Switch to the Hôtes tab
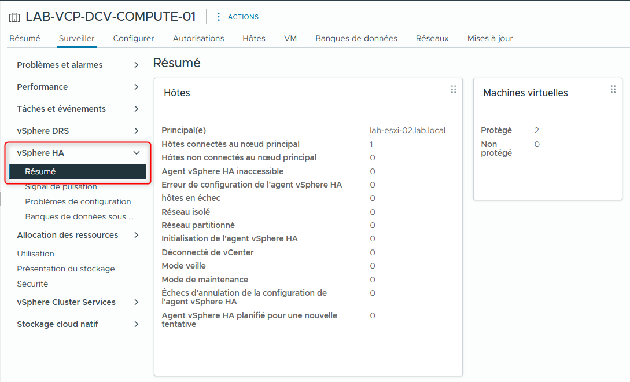This screenshot has width=630, height=382. (253, 38)
